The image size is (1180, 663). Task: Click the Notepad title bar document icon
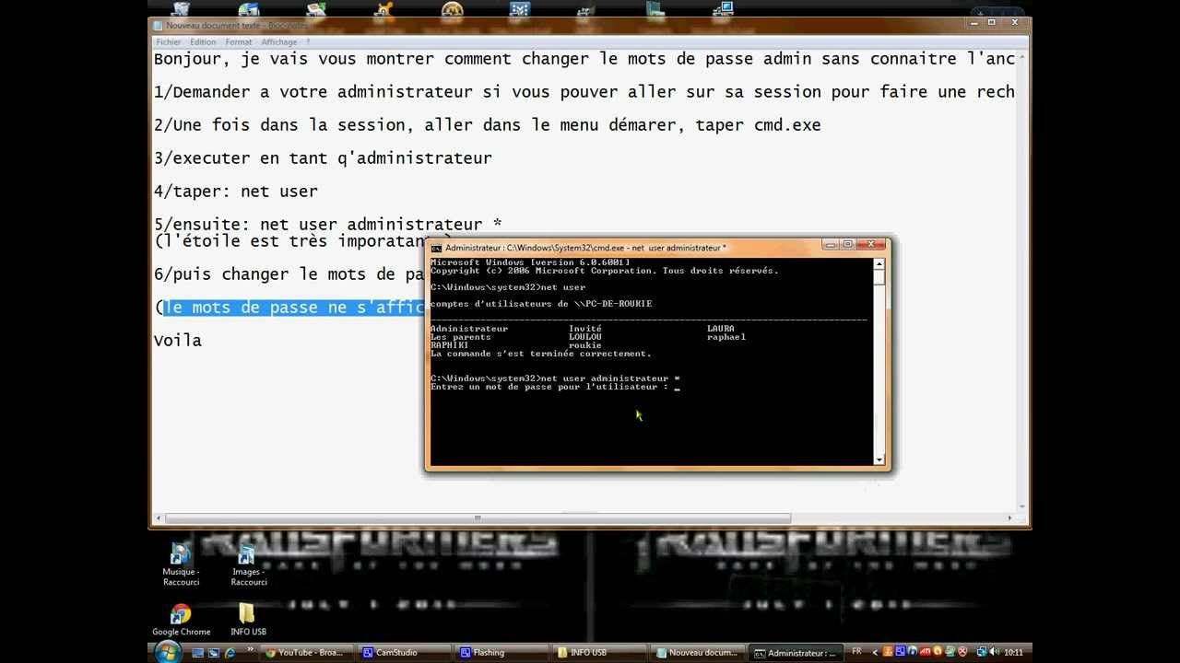tap(159, 25)
